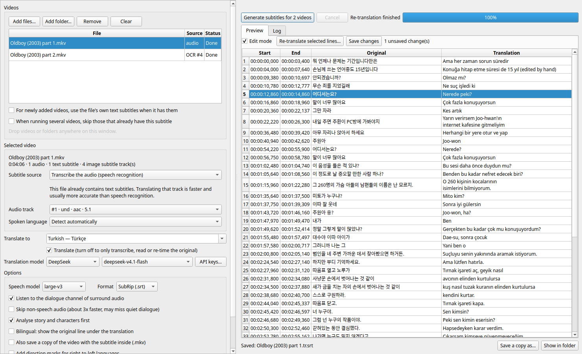Select row number 20 header

[x=245, y=229]
